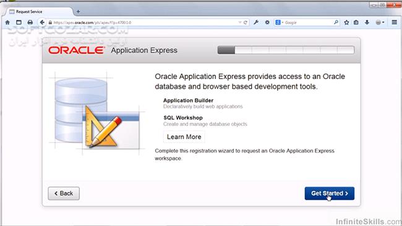Click the Application Builder heading
The height and width of the screenshot is (226, 402).
188,100
